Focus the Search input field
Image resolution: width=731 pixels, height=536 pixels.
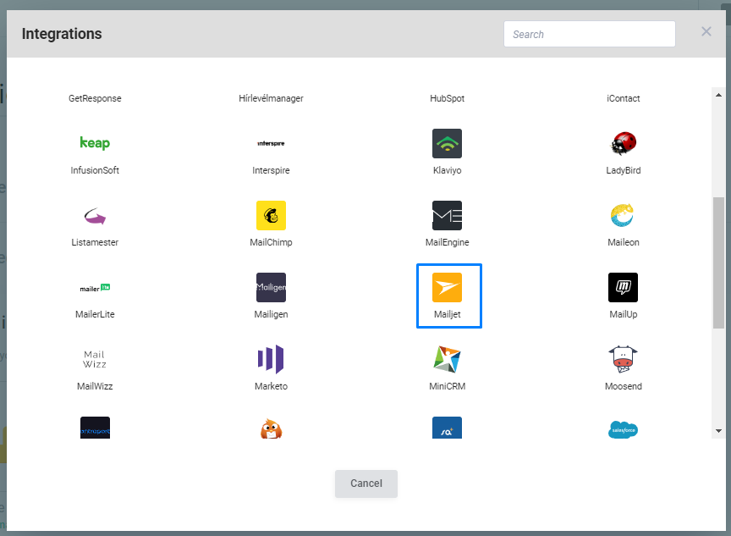589,34
